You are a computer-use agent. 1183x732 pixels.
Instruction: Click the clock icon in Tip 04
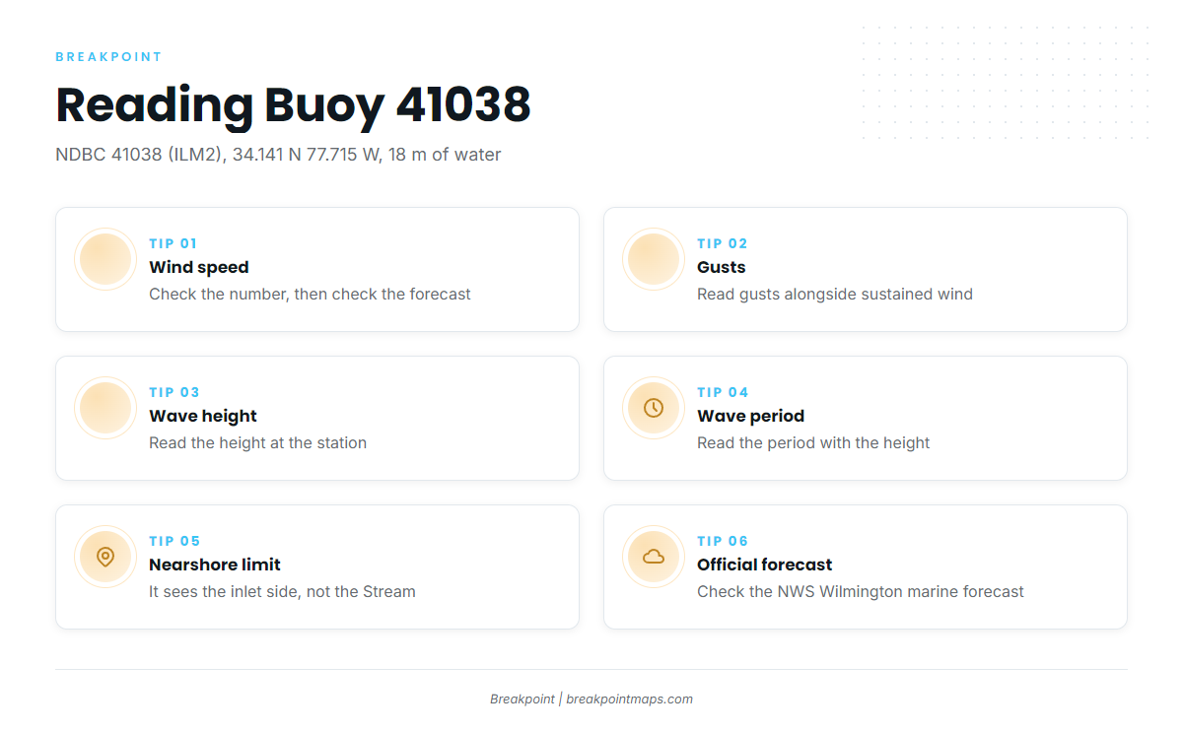coord(654,408)
